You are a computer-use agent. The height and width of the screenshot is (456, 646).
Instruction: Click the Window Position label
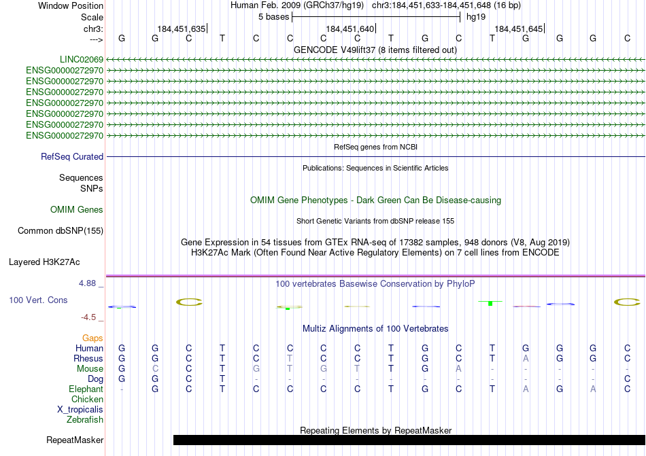click(71, 5)
